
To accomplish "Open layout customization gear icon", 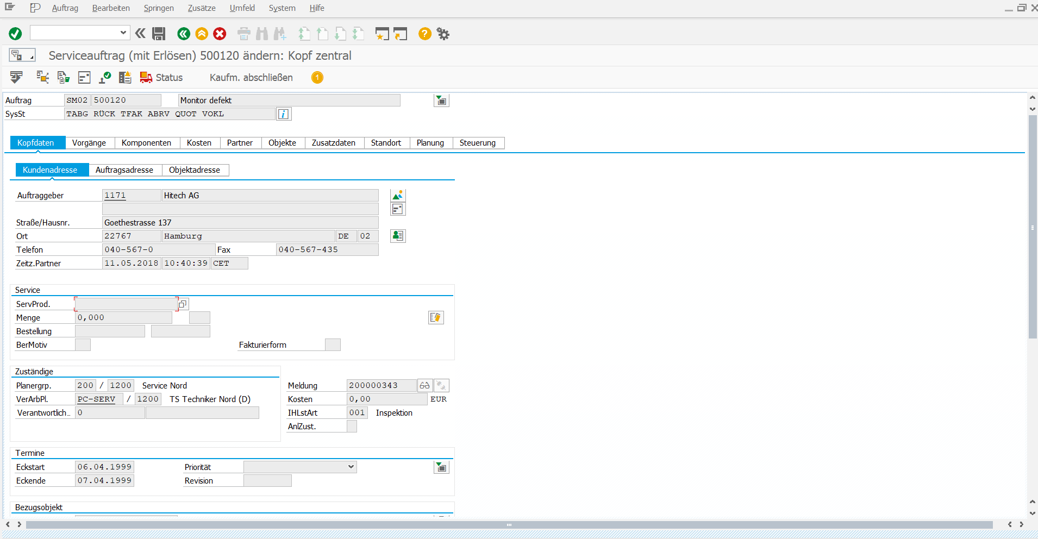I will (443, 34).
